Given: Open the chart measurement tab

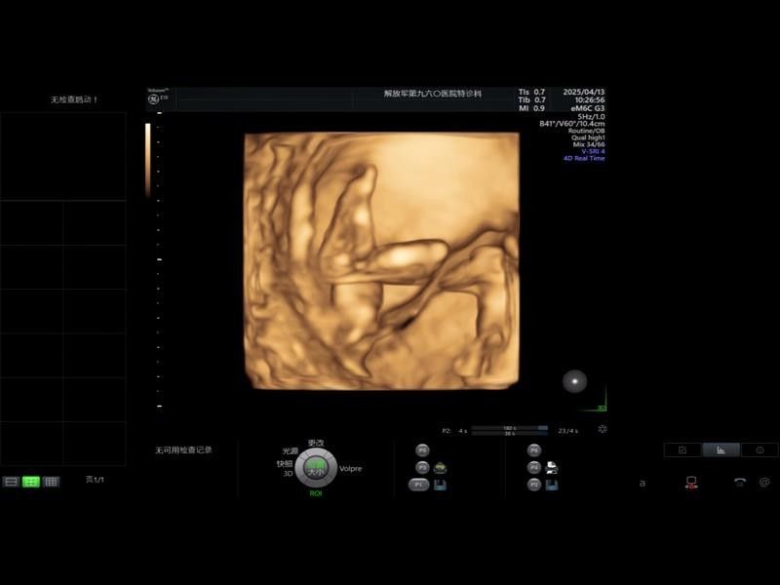Looking at the screenshot, I should coord(721,449).
